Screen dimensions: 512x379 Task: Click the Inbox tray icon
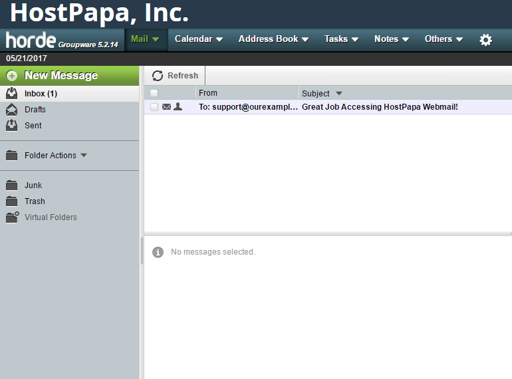click(x=12, y=93)
